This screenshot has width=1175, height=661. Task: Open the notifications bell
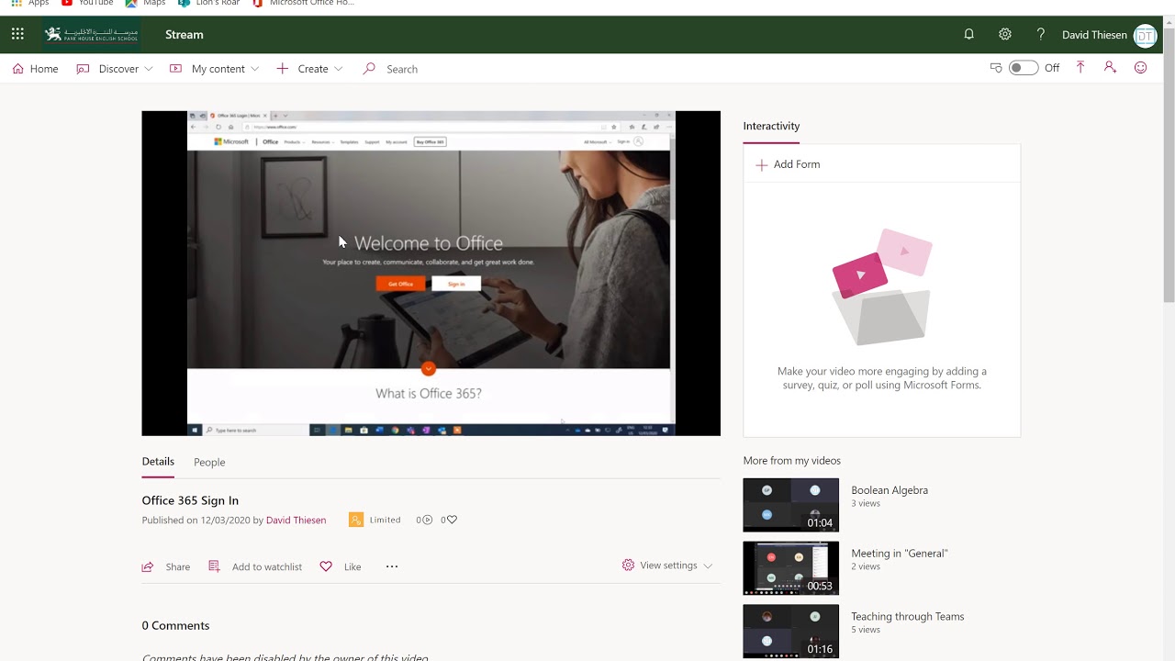pyautogui.click(x=968, y=34)
